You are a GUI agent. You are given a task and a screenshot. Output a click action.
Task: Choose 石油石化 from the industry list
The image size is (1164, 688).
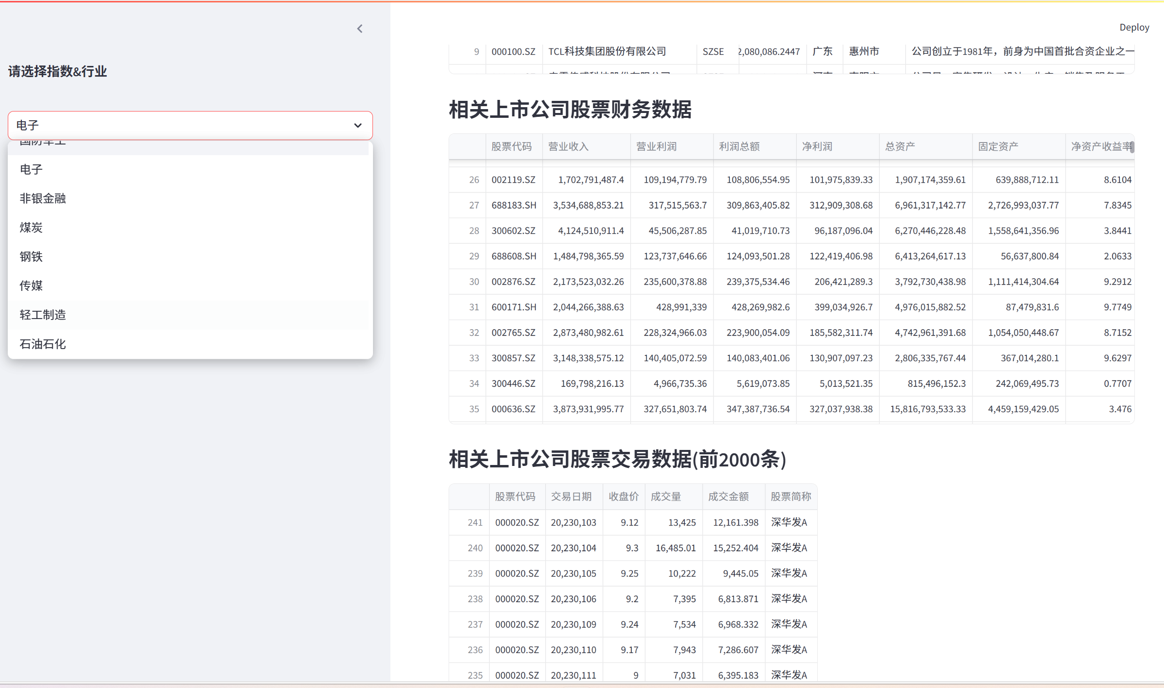coord(43,344)
